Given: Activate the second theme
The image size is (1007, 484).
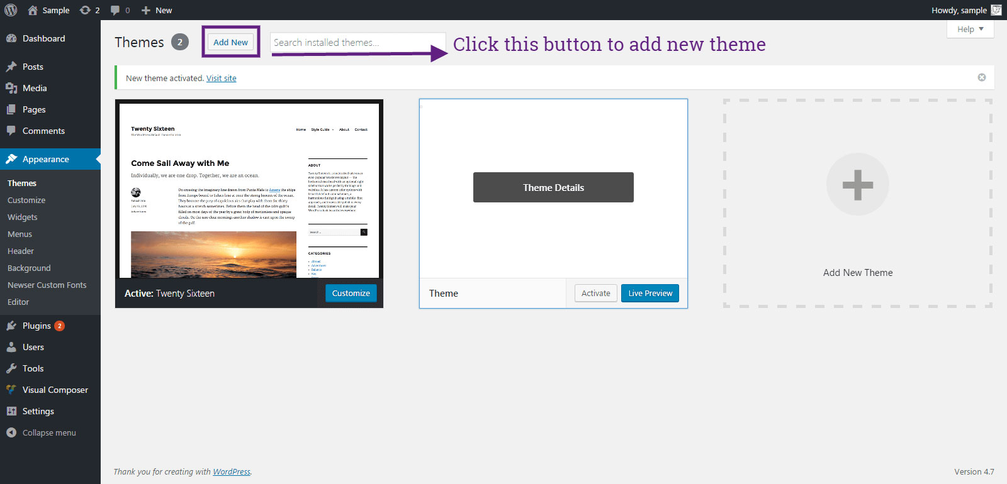Looking at the screenshot, I should click(595, 294).
